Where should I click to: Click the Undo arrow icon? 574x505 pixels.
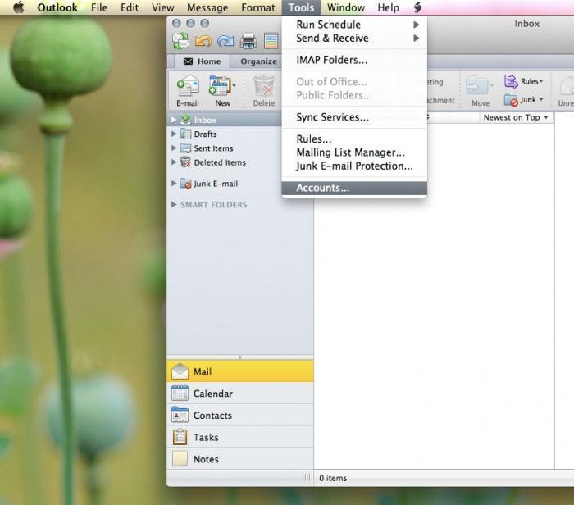tap(203, 40)
